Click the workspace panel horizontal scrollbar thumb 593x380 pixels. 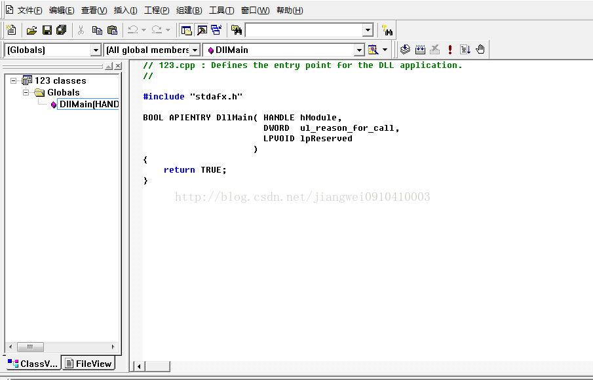point(31,347)
